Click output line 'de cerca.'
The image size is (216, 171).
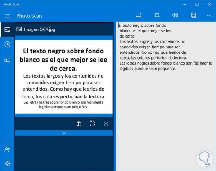[127, 36]
